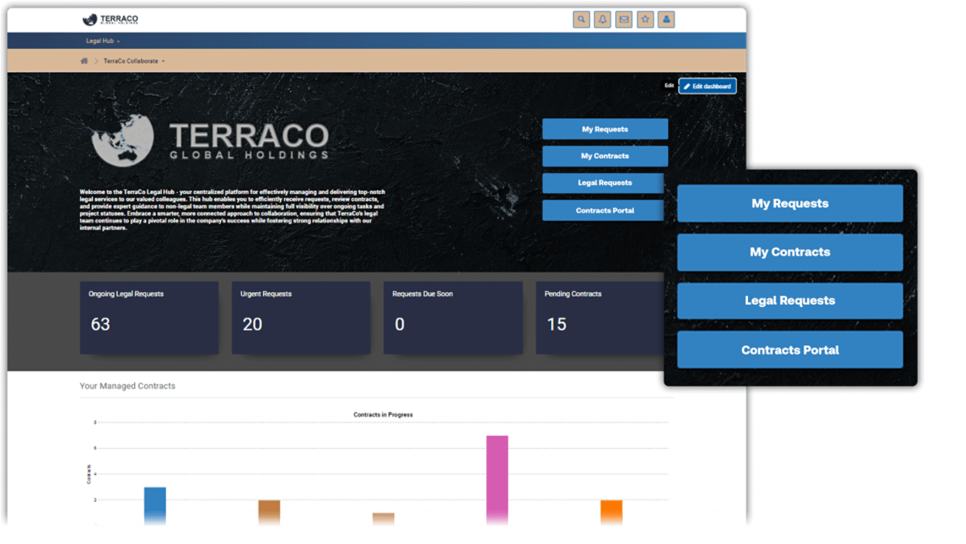This screenshot has height=544, width=966.
Task: Select the Requests Due Soon card
Action: pos(452,318)
